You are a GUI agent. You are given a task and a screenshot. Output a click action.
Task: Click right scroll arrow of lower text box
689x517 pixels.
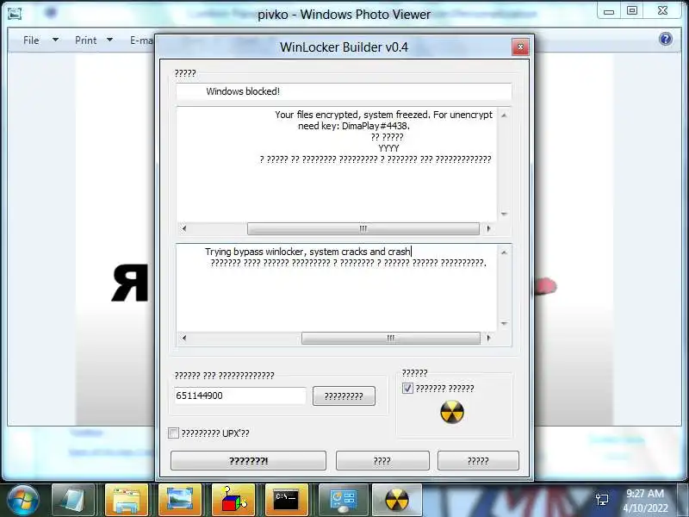pos(488,338)
